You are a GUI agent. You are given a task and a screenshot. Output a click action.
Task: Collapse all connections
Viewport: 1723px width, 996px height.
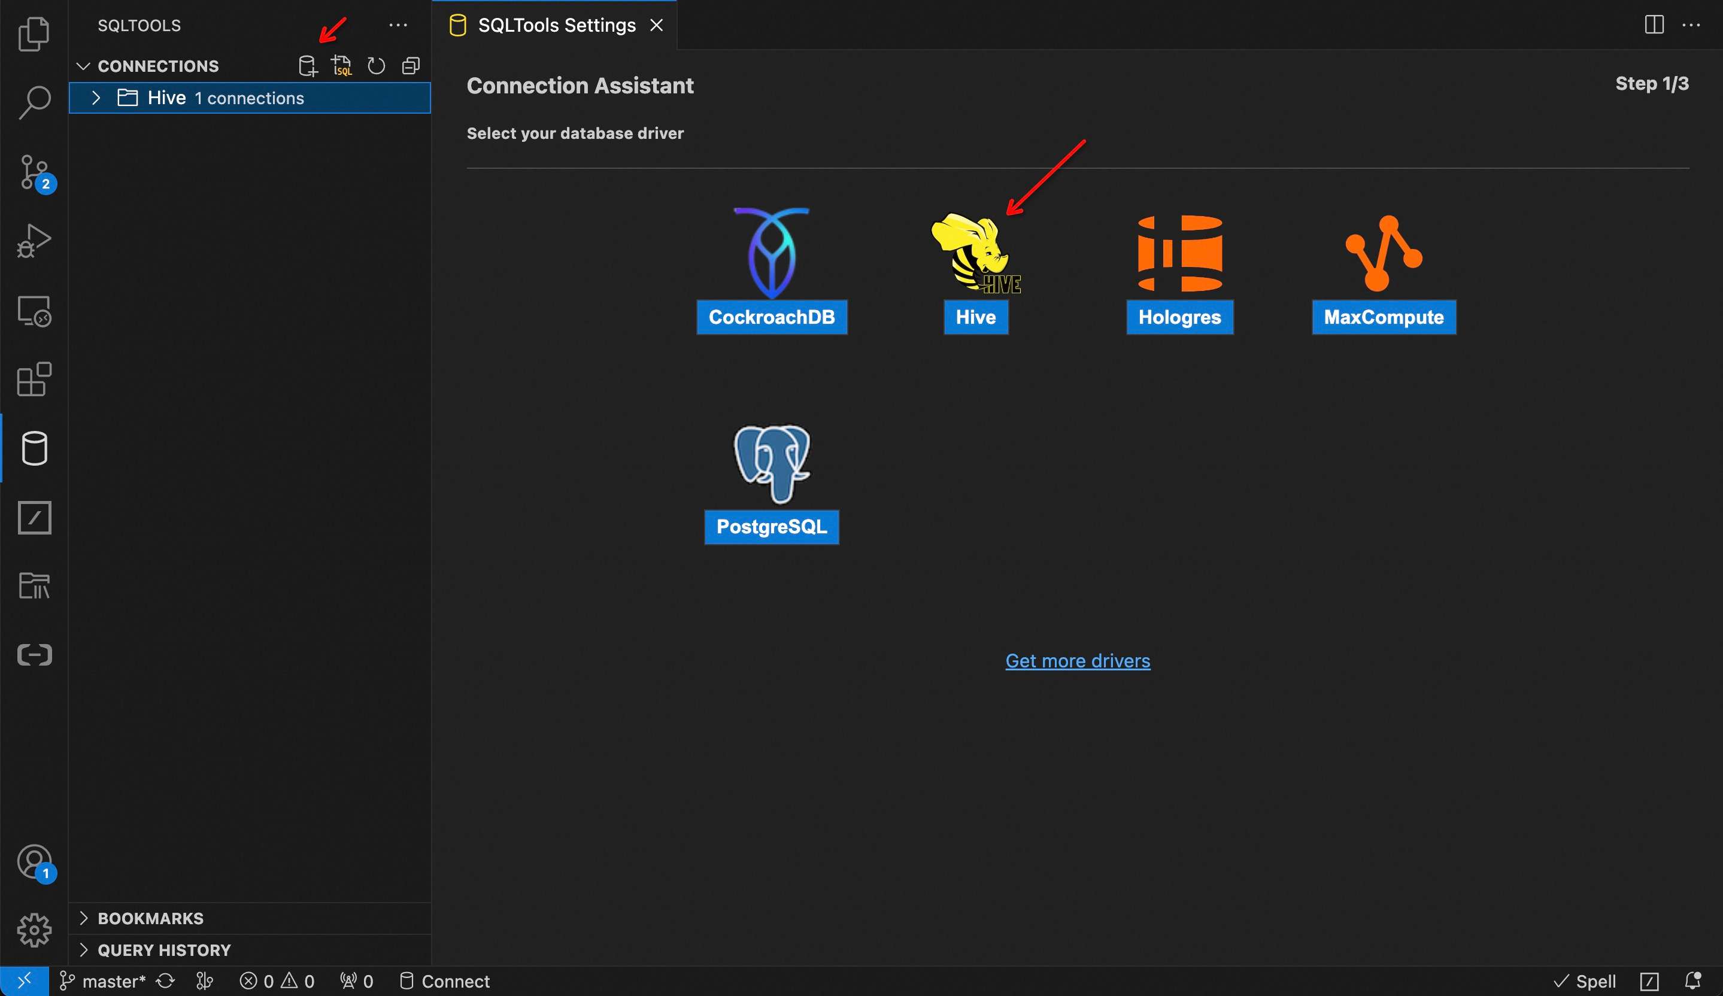coord(411,66)
